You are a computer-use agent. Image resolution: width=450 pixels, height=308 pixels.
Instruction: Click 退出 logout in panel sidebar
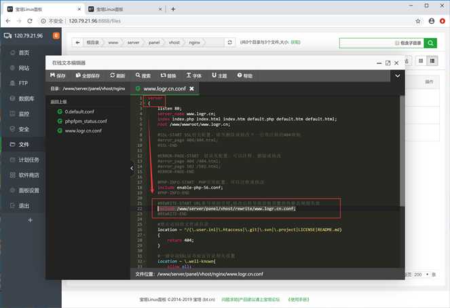(24, 205)
